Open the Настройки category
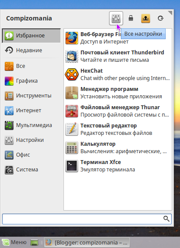This screenshot has height=248, width=180. pos(31,140)
